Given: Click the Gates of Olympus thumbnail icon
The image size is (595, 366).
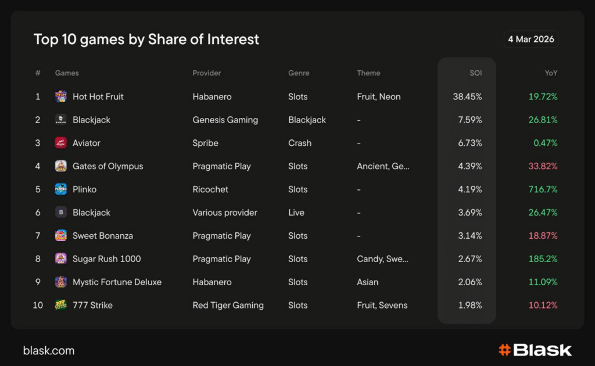Looking at the screenshot, I should pos(60,166).
